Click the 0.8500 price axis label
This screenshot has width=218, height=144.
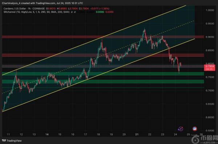[210, 50]
